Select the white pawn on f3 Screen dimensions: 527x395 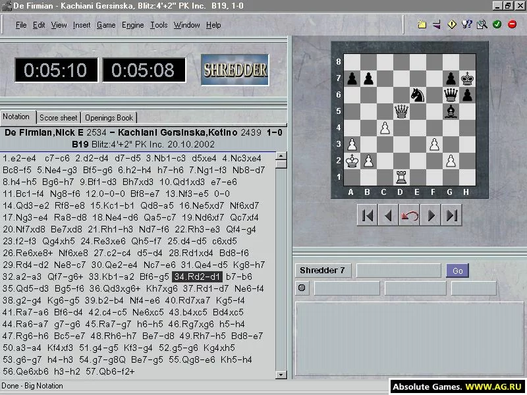pyautogui.click(x=434, y=144)
